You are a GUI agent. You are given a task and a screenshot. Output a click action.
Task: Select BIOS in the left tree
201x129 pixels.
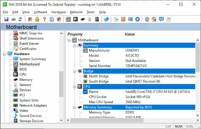pyautogui.click(x=23, y=69)
